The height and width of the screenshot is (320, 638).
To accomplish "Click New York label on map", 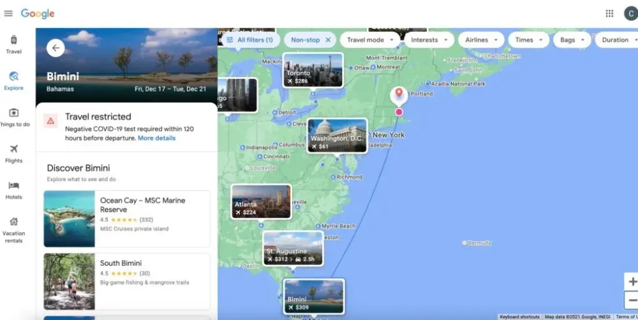I will coord(389,135).
